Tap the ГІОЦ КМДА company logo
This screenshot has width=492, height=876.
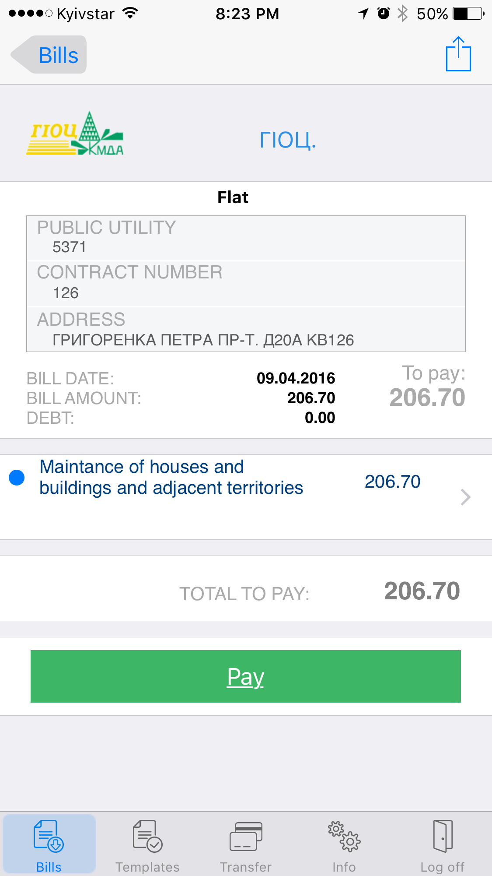(75, 134)
